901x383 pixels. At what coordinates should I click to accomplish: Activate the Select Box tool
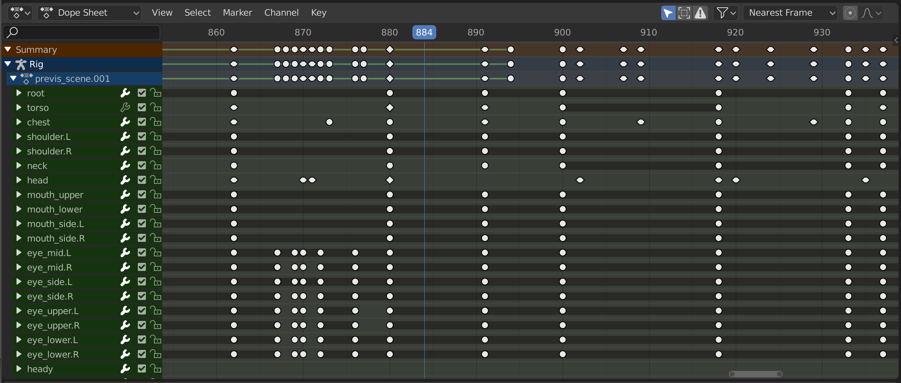pos(683,12)
